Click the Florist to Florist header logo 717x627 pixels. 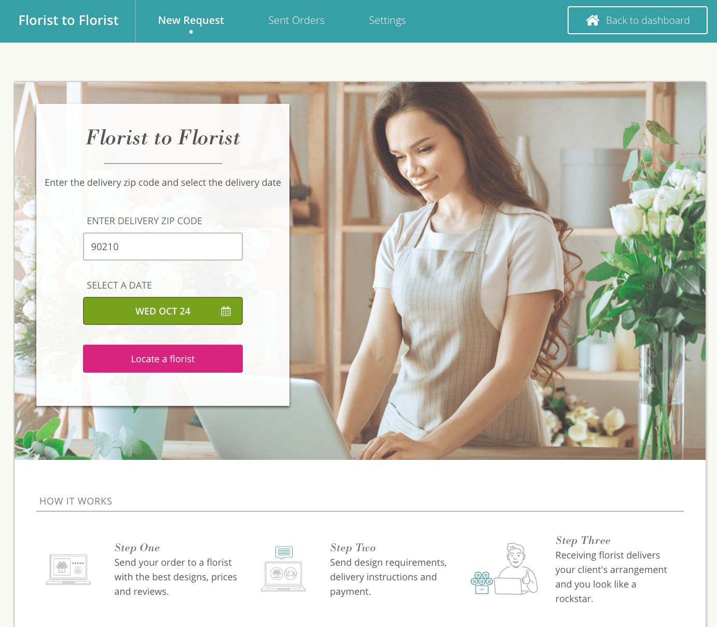(x=68, y=20)
